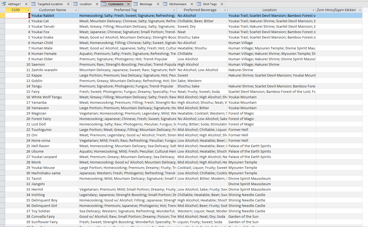The image size is (368, 227).
Task: Click the empty Location cell for Goblin
Action: 272,81
